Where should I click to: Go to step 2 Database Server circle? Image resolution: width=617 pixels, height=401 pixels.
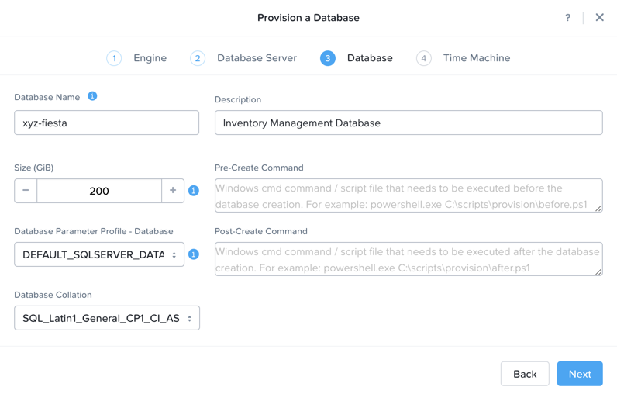[x=198, y=58]
